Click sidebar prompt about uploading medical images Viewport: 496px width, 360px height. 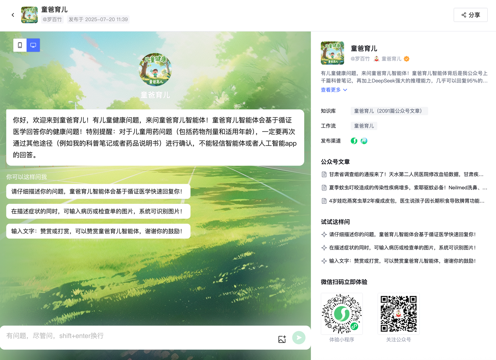[402, 248]
